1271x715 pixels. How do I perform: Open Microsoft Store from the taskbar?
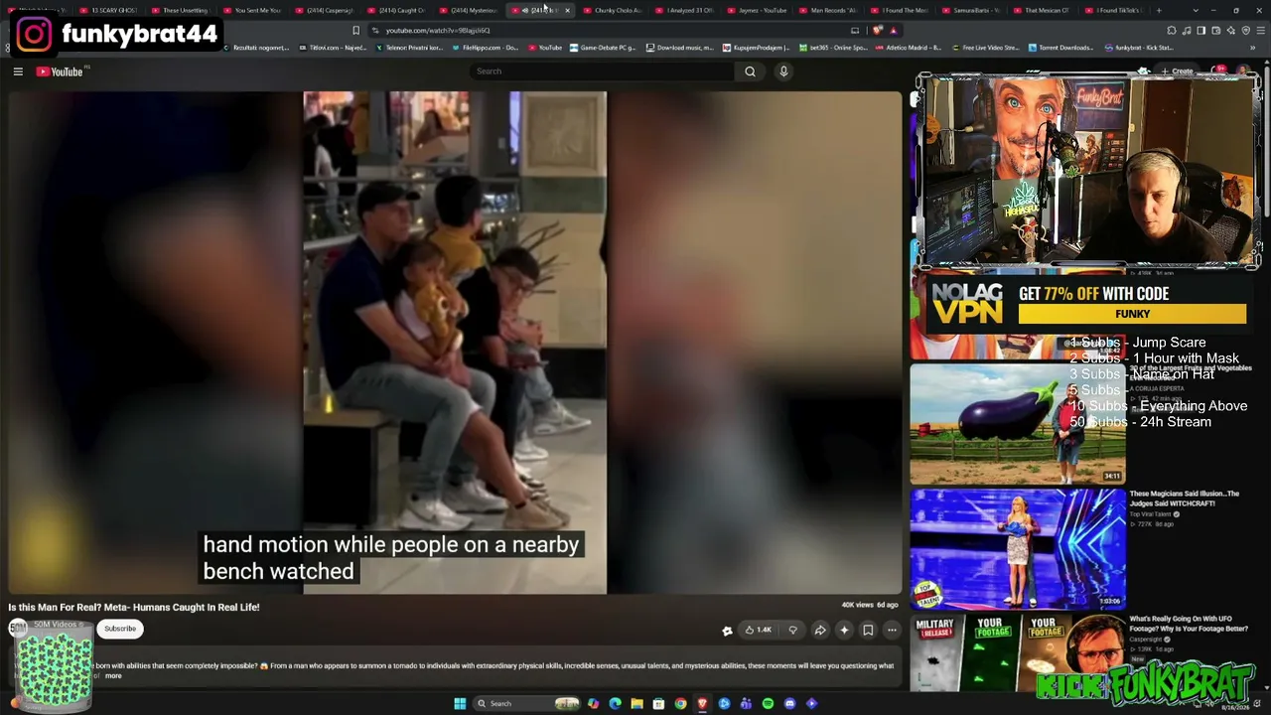click(x=658, y=704)
